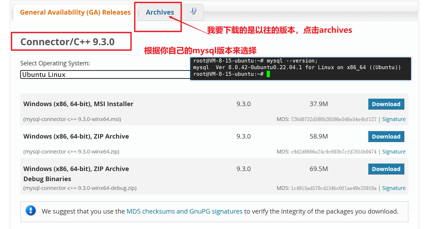Click the terminal mysql --version output
Screen dimensions: 439x229
[x=297, y=68]
